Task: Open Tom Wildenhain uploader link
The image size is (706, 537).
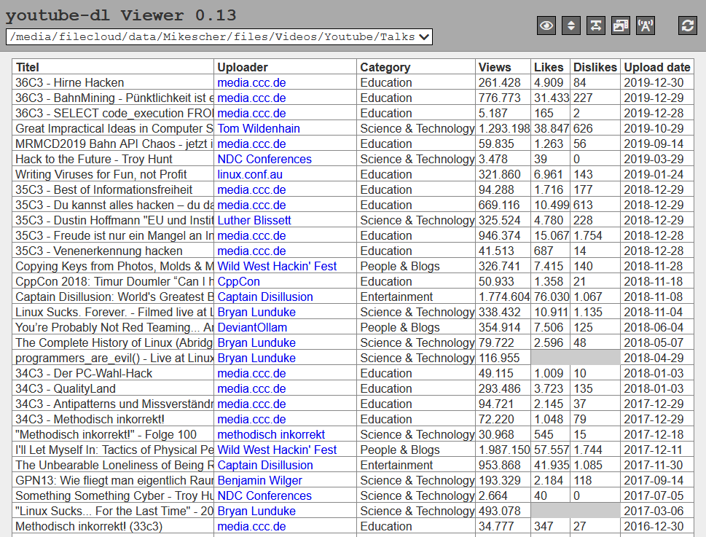Action: coord(258,128)
